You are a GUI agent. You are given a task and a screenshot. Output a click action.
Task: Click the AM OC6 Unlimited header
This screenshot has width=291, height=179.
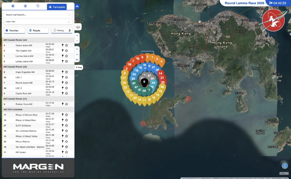38,109
